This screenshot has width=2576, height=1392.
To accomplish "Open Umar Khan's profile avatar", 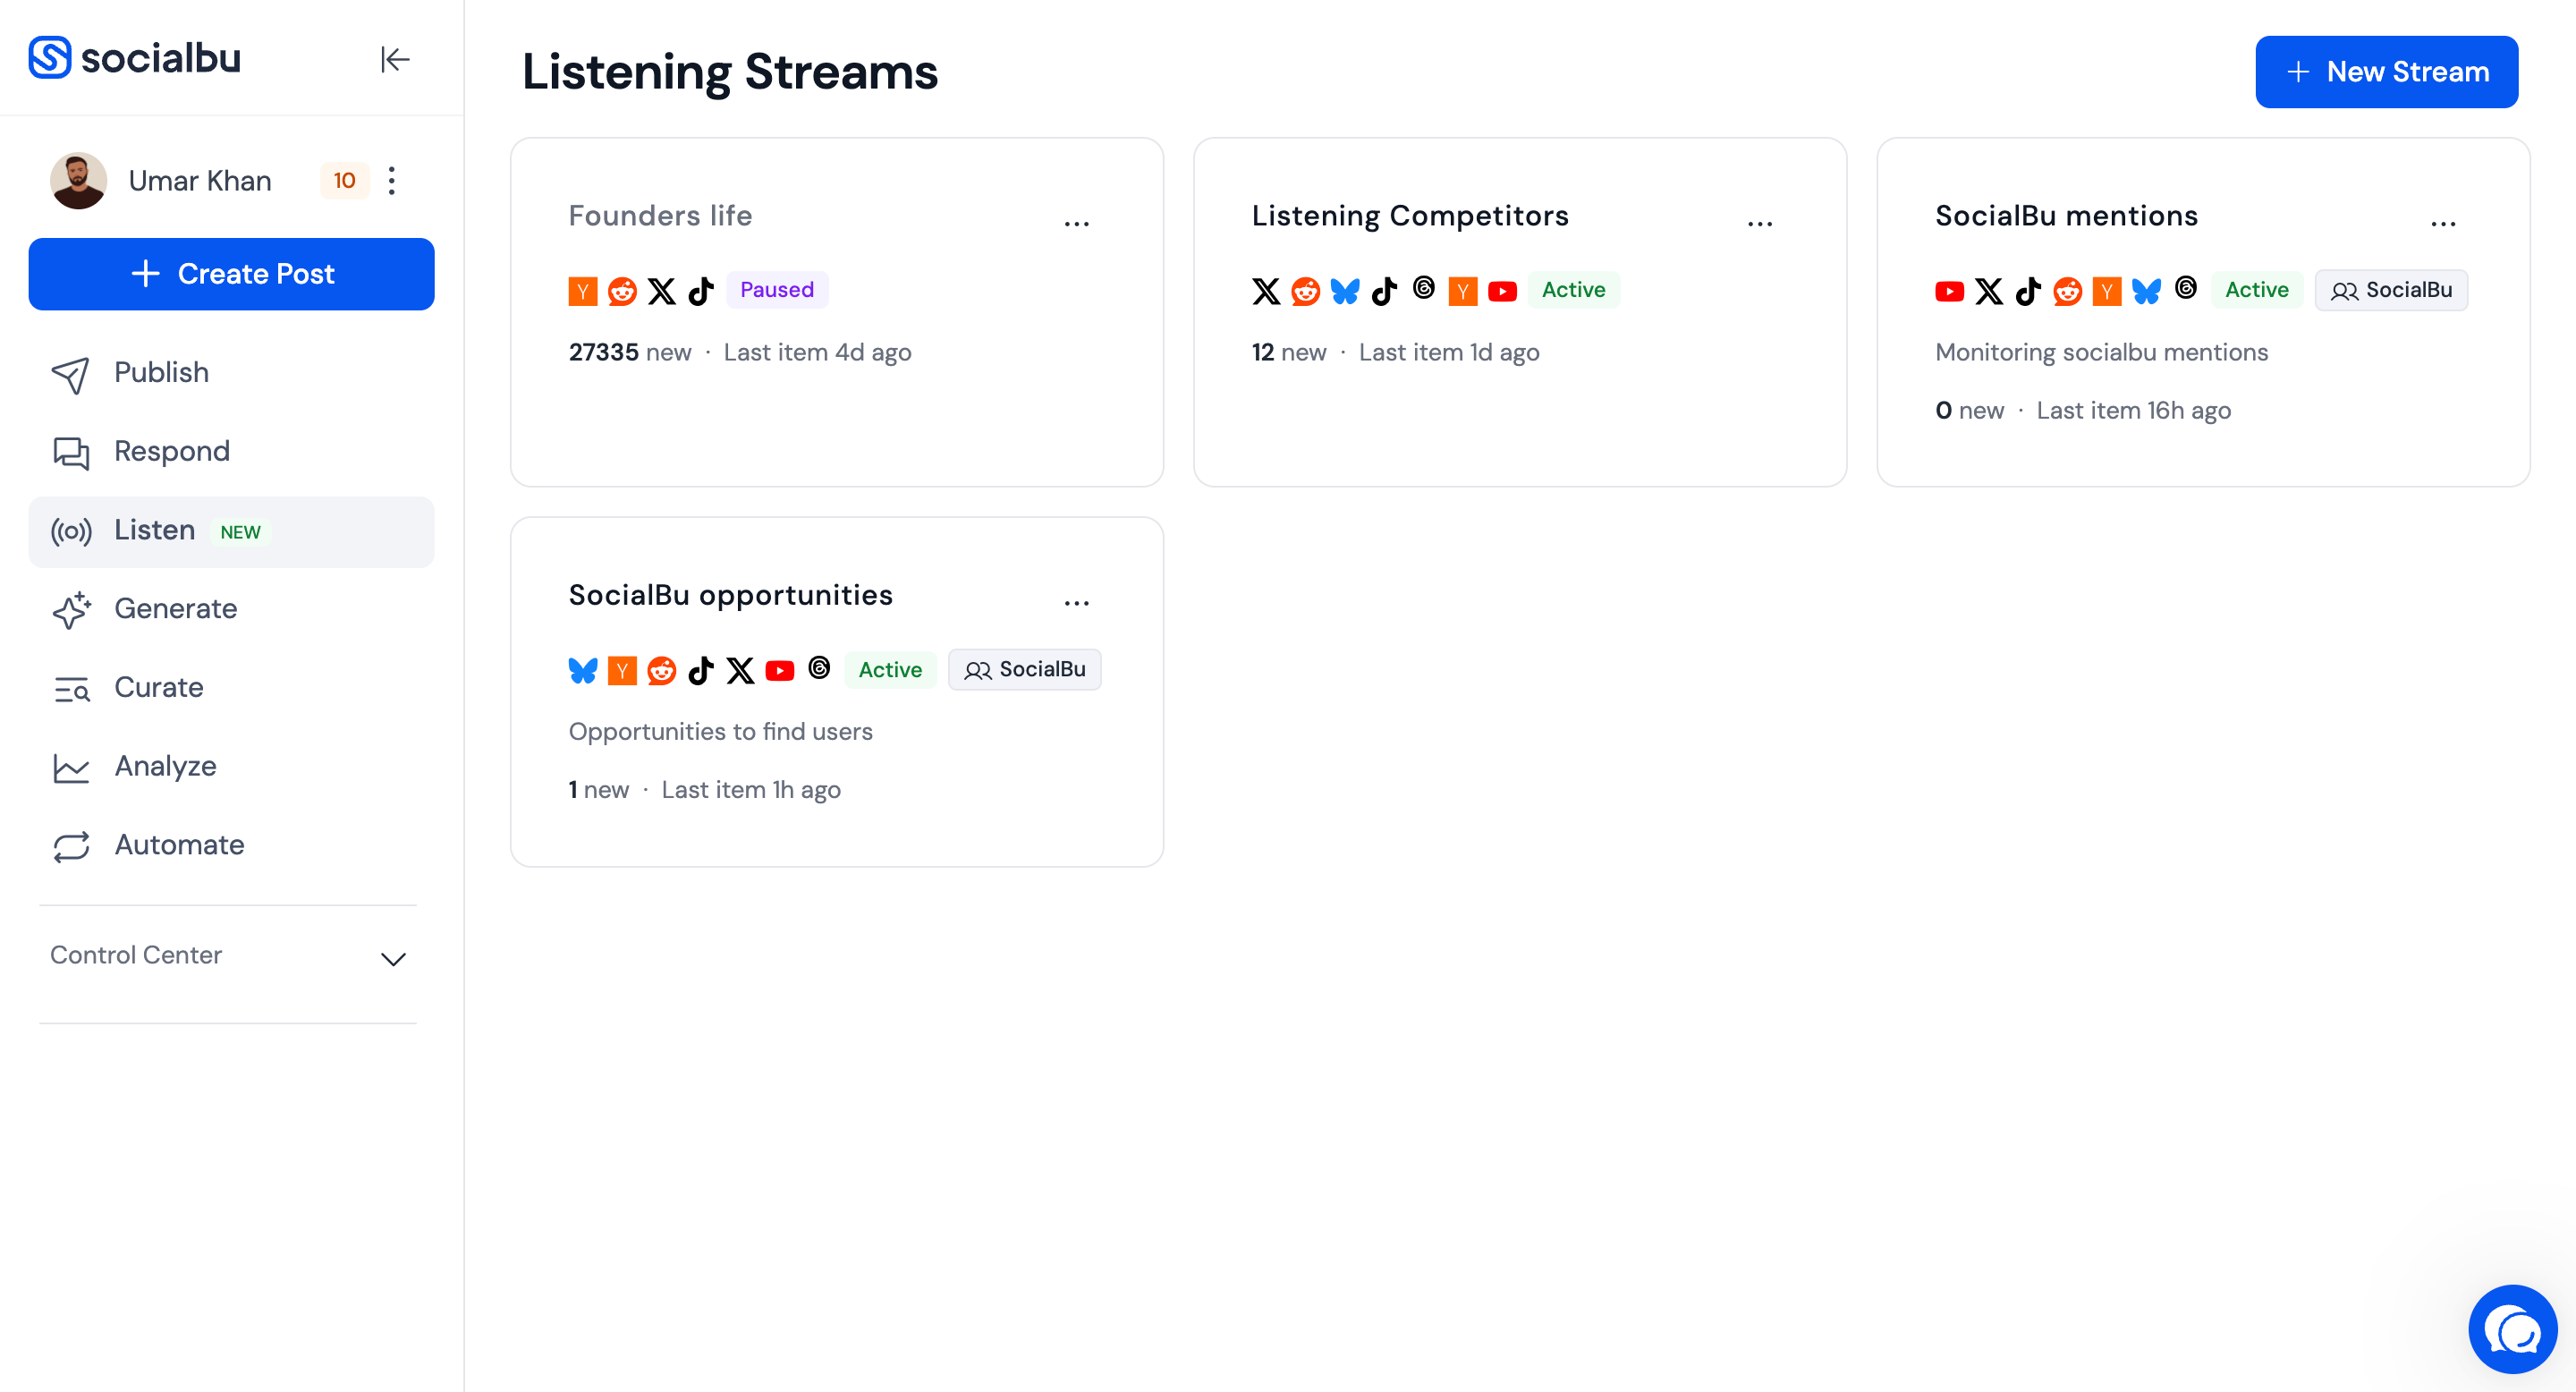I will click(78, 180).
